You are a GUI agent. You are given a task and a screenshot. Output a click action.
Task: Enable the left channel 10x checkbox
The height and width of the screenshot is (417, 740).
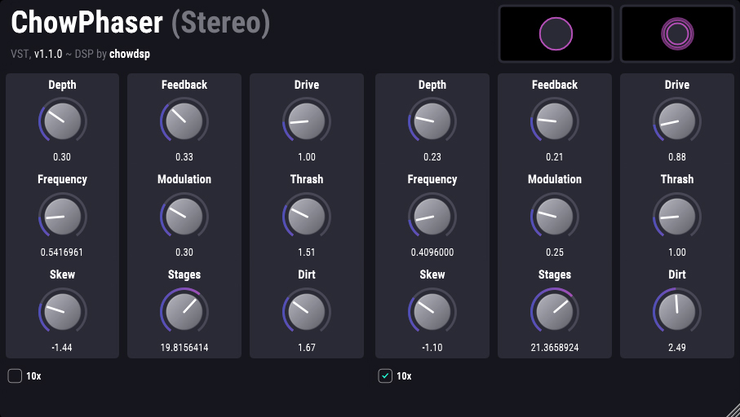click(x=15, y=375)
